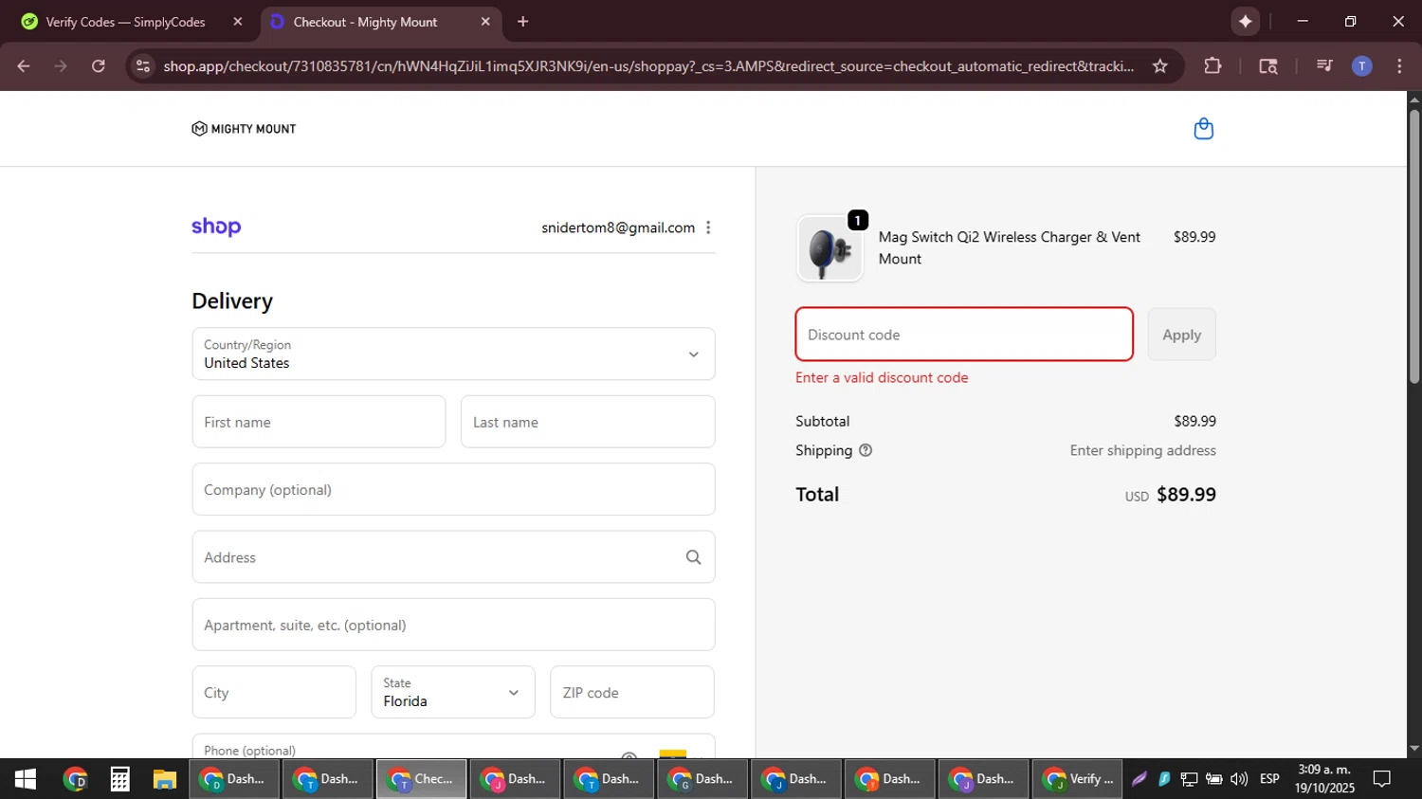The width and height of the screenshot is (1422, 799).
Task: Reload the checkout page
Action: [x=99, y=66]
